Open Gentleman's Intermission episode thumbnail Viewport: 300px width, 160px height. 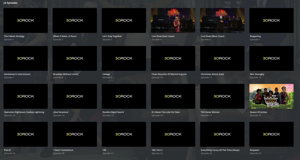[25, 58]
